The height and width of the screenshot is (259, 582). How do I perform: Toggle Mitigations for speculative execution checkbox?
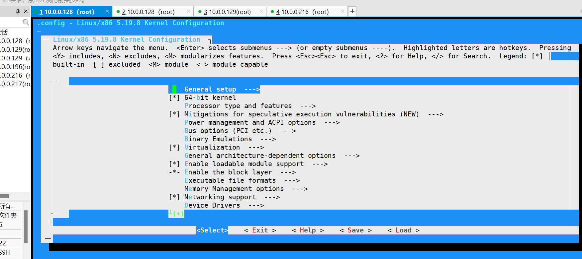(x=174, y=114)
